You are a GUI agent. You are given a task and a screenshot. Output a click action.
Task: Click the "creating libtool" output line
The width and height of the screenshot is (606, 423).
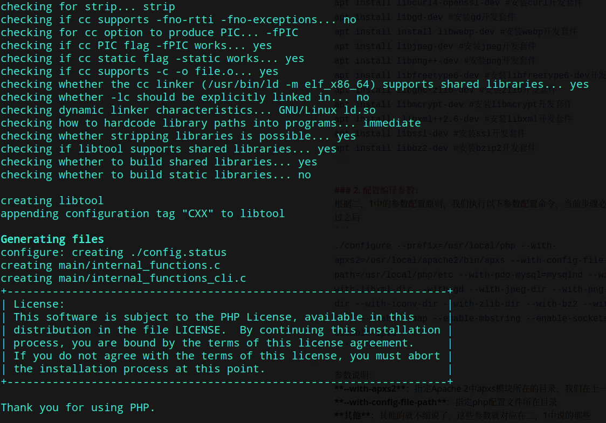pos(52,200)
